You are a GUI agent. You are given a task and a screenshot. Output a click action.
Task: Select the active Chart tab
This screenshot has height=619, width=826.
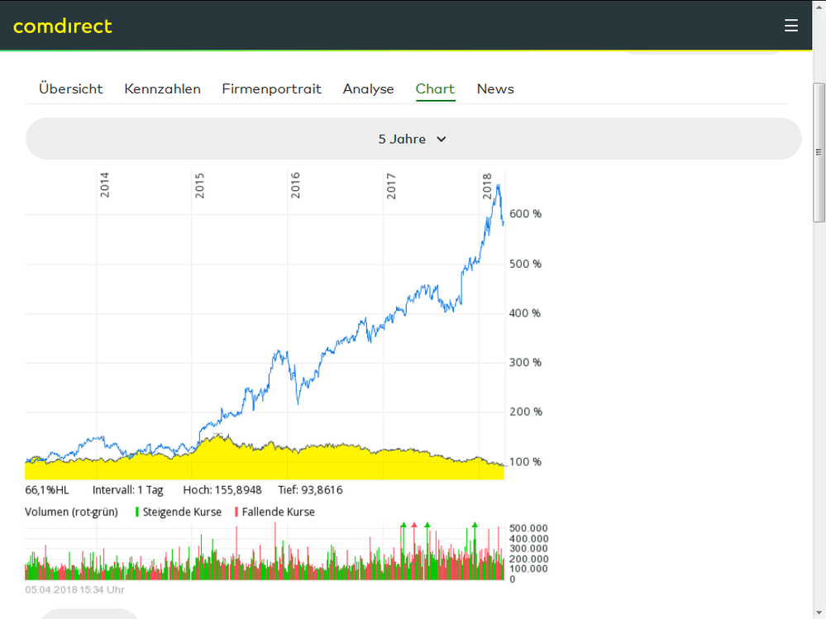point(435,89)
